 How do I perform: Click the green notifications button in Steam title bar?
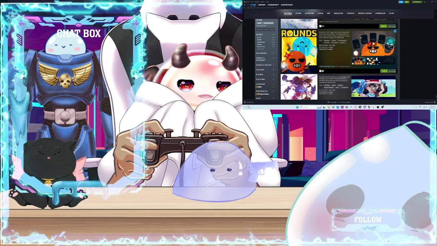coord(407,2)
